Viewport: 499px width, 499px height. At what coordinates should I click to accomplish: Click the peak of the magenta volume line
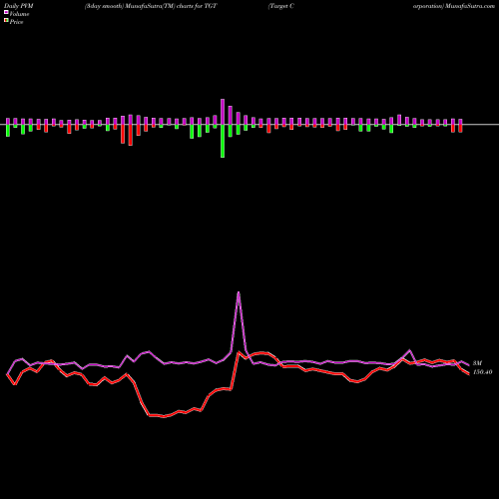pos(239,292)
